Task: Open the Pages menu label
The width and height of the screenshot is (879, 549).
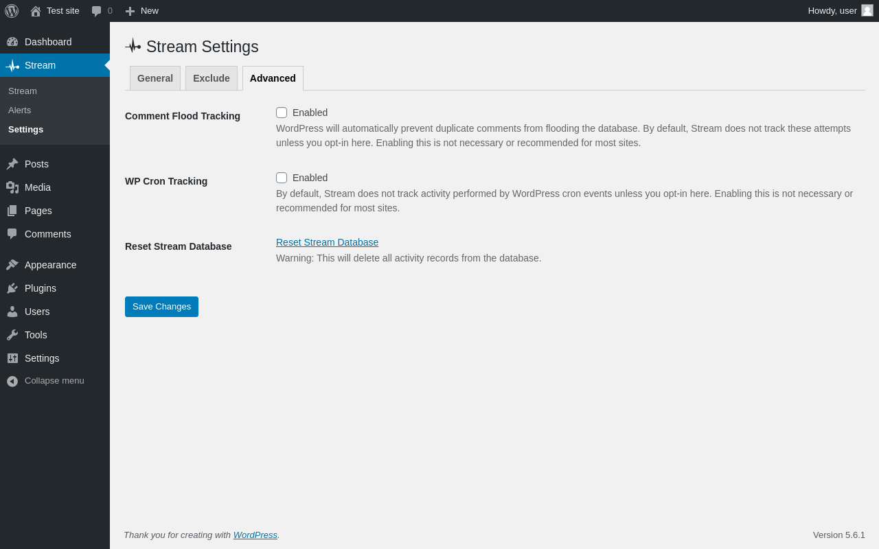Action: coord(38,211)
